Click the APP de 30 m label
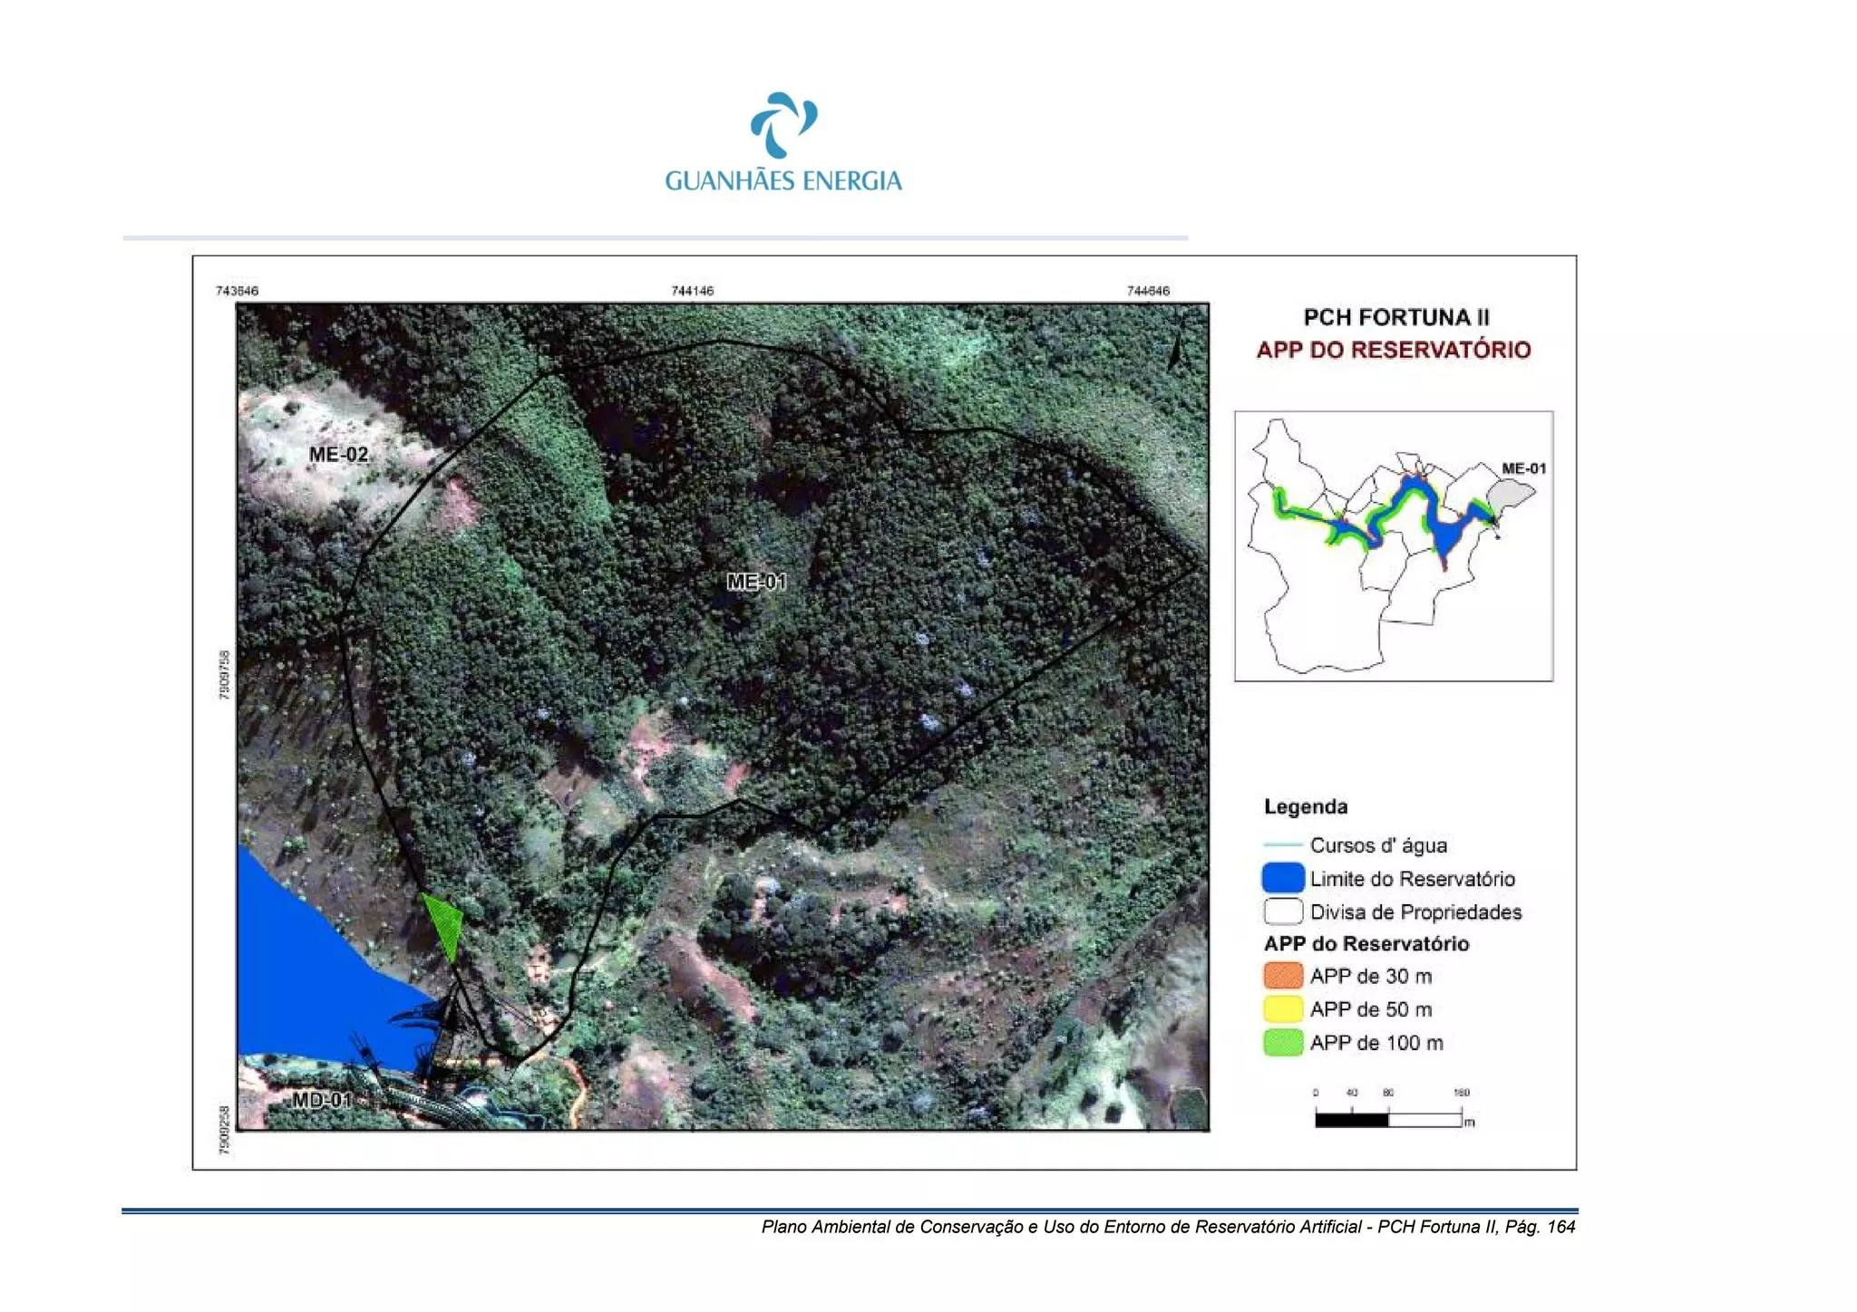This screenshot has height=1312, width=1857. pyautogui.click(x=1371, y=976)
